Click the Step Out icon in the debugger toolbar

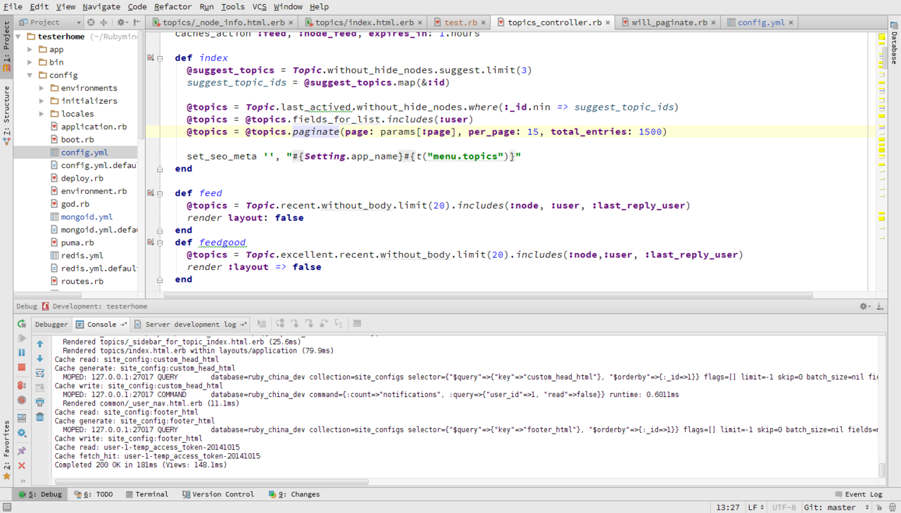(x=324, y=324)
